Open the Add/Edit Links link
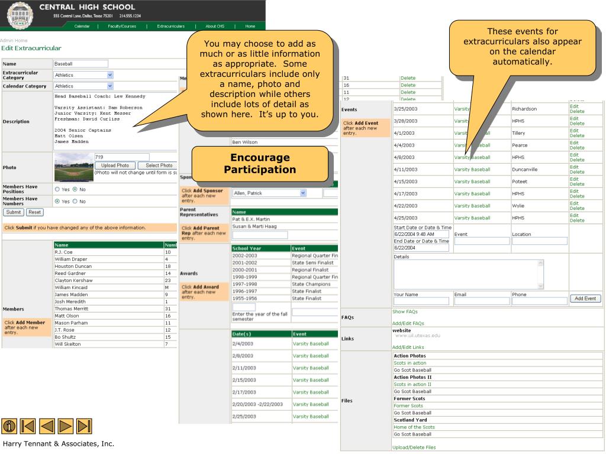This screenshot has height=454, width=606. (x=408, y=347)
